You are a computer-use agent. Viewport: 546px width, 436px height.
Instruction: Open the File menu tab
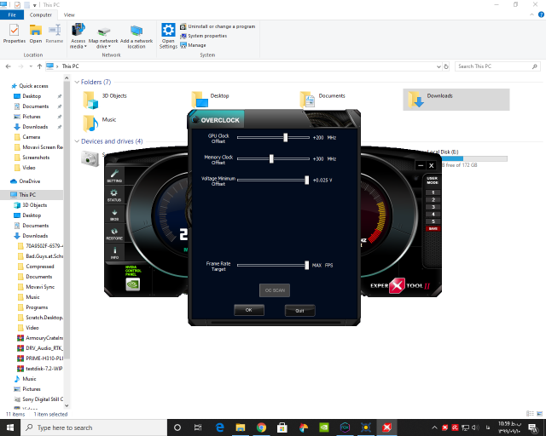pyautogui.click(x=12, y=14)
